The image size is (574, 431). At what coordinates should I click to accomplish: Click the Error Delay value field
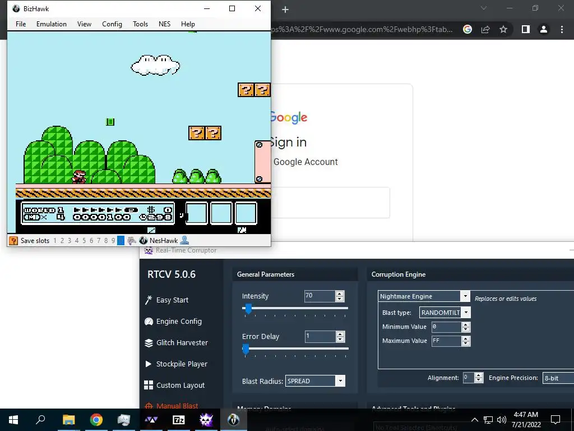[x=320, y=337]
